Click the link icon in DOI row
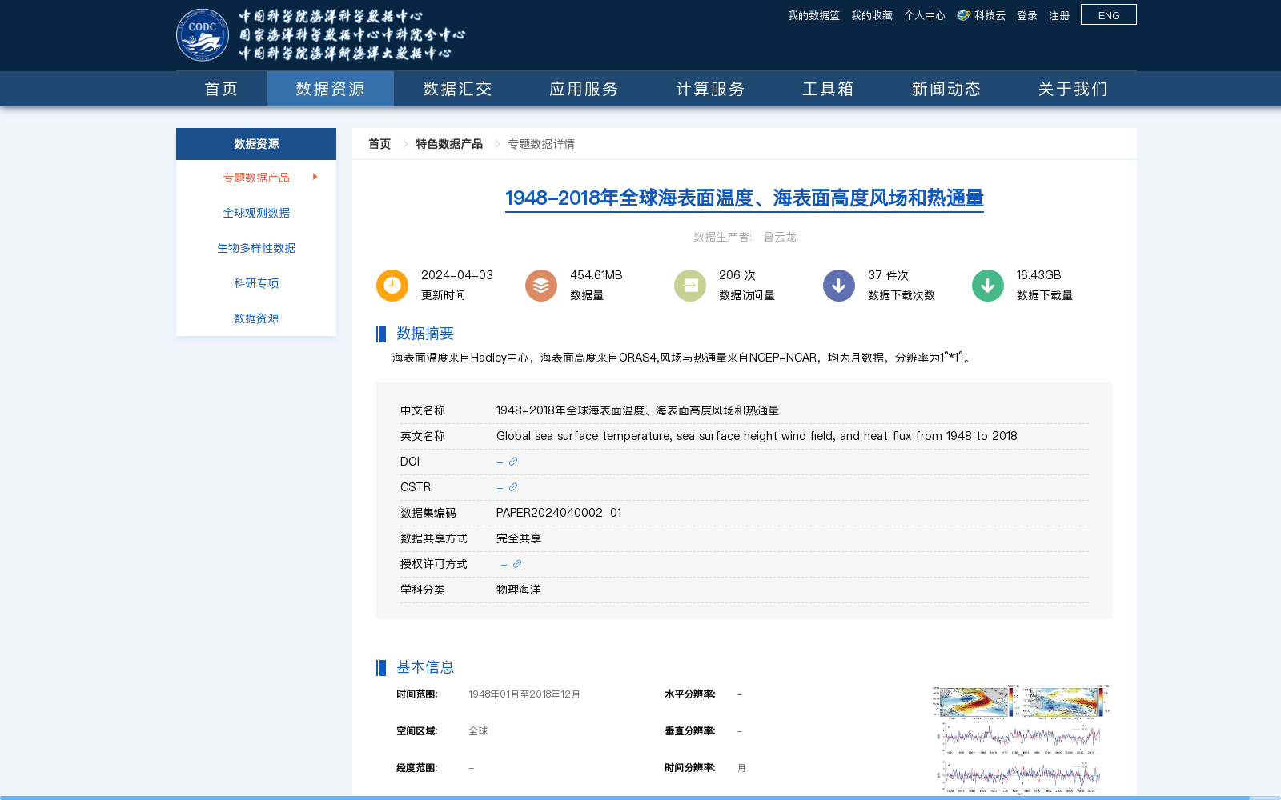1281x800 pixels. (513, 462)
